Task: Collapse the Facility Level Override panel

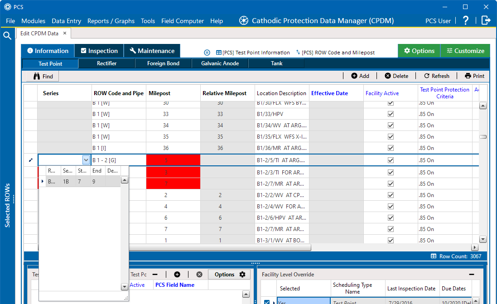Action: 471,275
